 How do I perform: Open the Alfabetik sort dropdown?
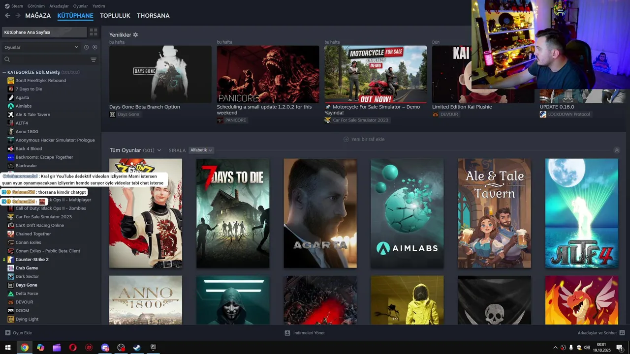click(x=201, y=150)
